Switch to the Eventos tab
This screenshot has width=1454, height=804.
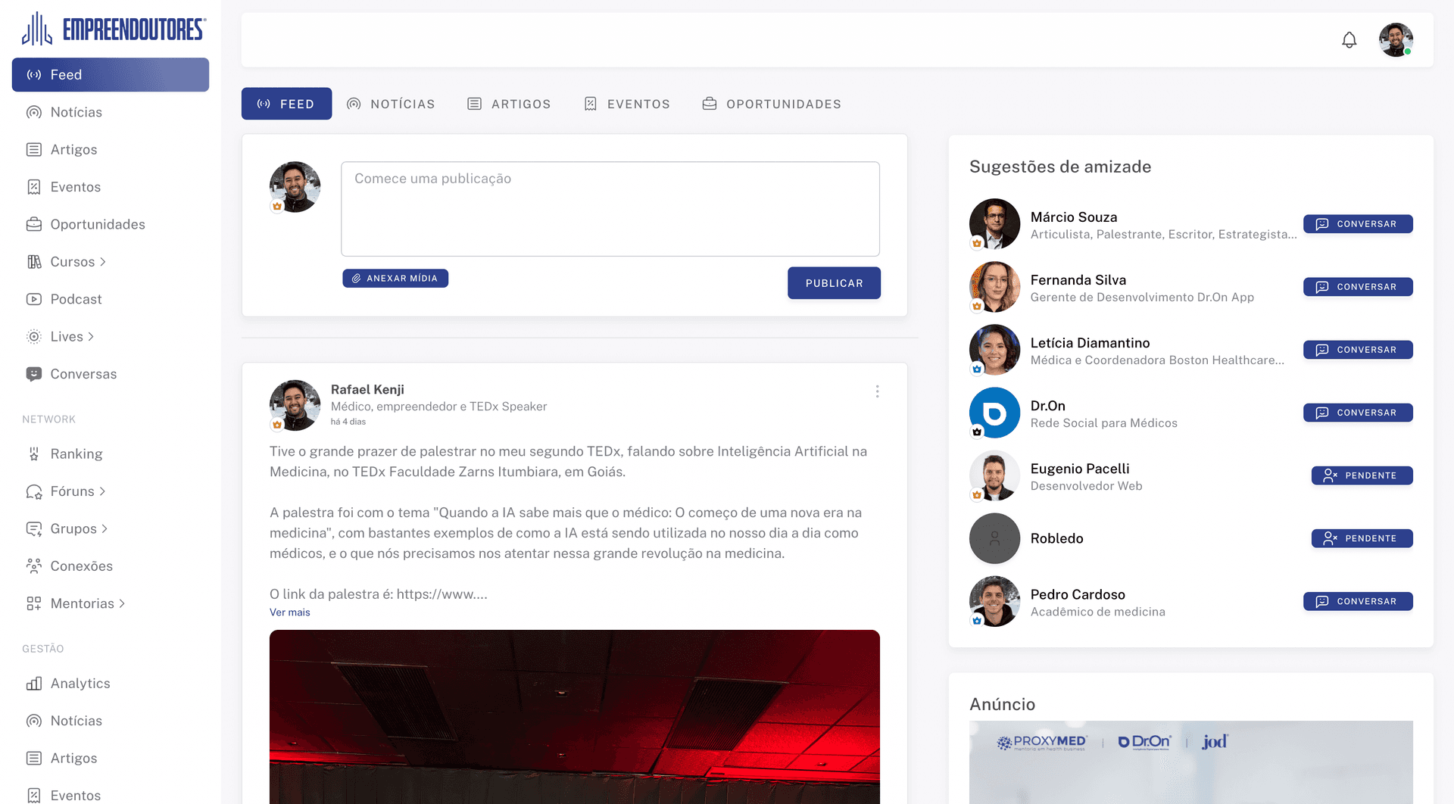coord(627,104)
